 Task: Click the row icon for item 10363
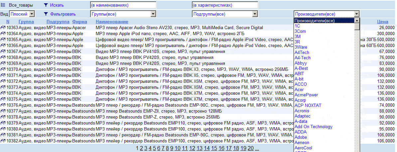click(x=3, y=27)
